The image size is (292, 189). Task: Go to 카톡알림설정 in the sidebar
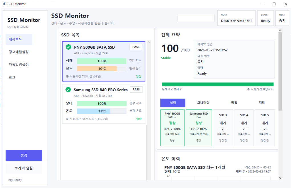tap(19, 65)
